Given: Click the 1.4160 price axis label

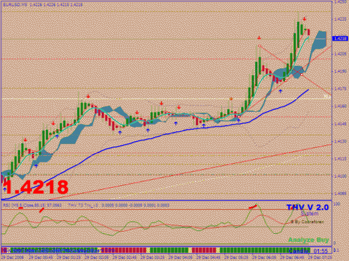Looking at the screenshot, I should [x=340, y=106].
